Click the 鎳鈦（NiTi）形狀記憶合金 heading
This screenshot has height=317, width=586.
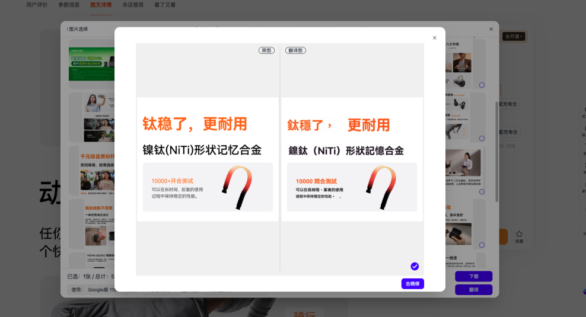(346, 151)
